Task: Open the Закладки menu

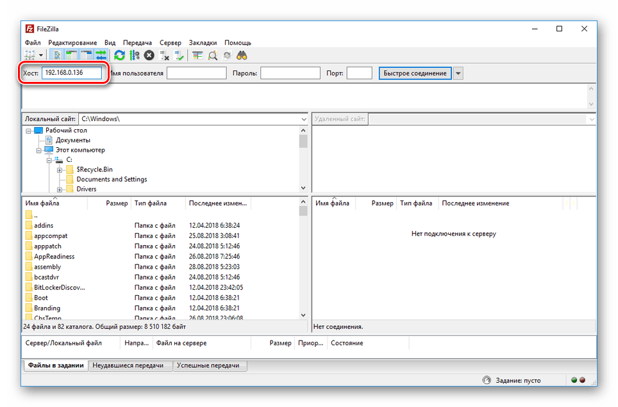Action: [203, 42]
